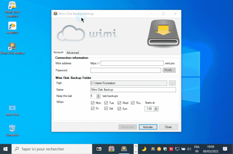Click the Wimi address input field

tap(132, 63)
